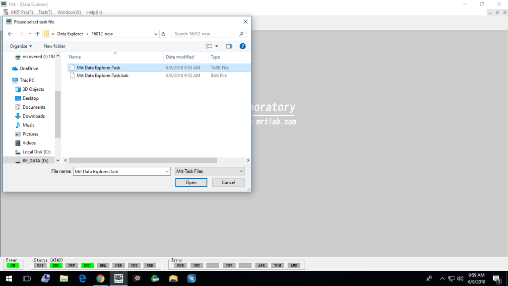Click the MRT app icon in the taskbar

click(119, 279)
